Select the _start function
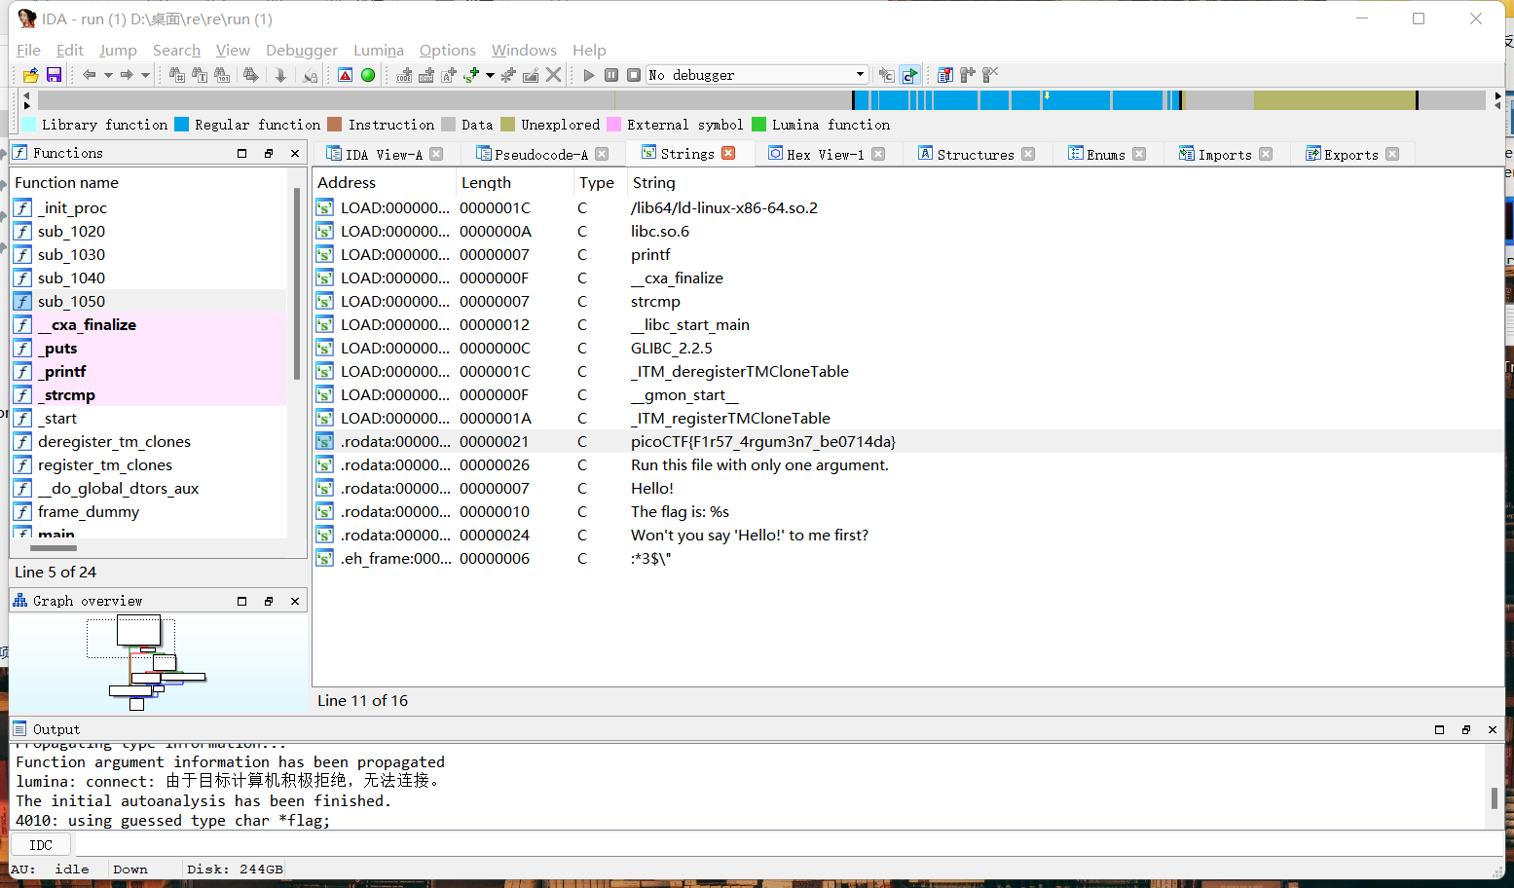 pos(149,418)
